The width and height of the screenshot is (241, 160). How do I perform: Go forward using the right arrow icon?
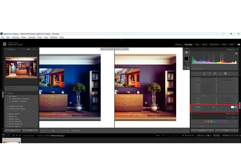click(20, 135)
